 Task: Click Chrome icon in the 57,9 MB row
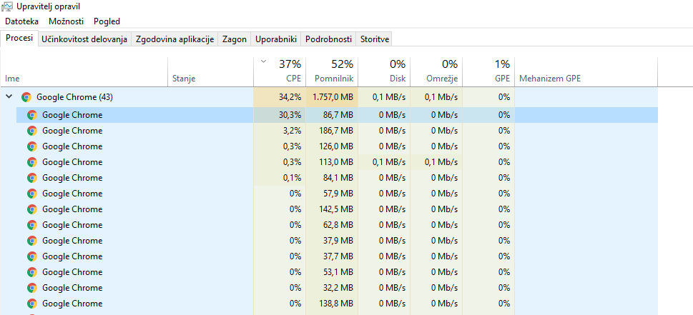pos(31,194)
